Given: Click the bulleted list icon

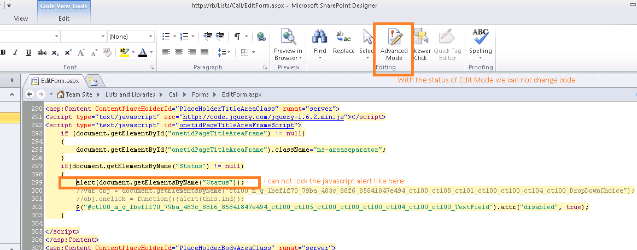Looking at the screenshot, I should click(x=166, y=37).
